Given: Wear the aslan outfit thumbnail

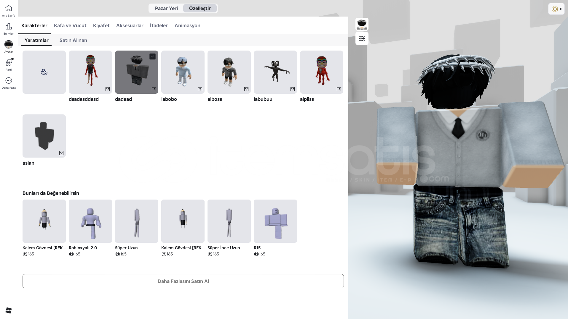Looking at the screenshot, I should point(44,136).
